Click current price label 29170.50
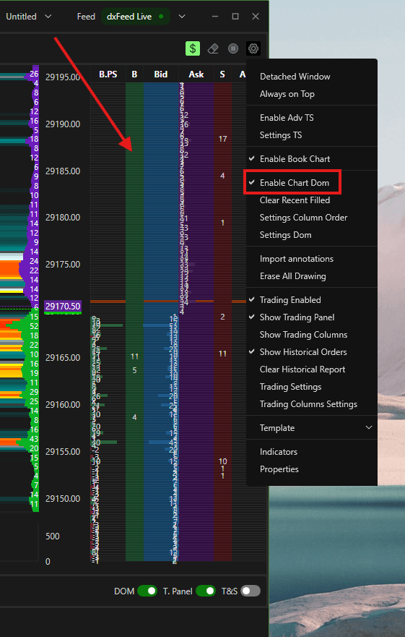 63,307
